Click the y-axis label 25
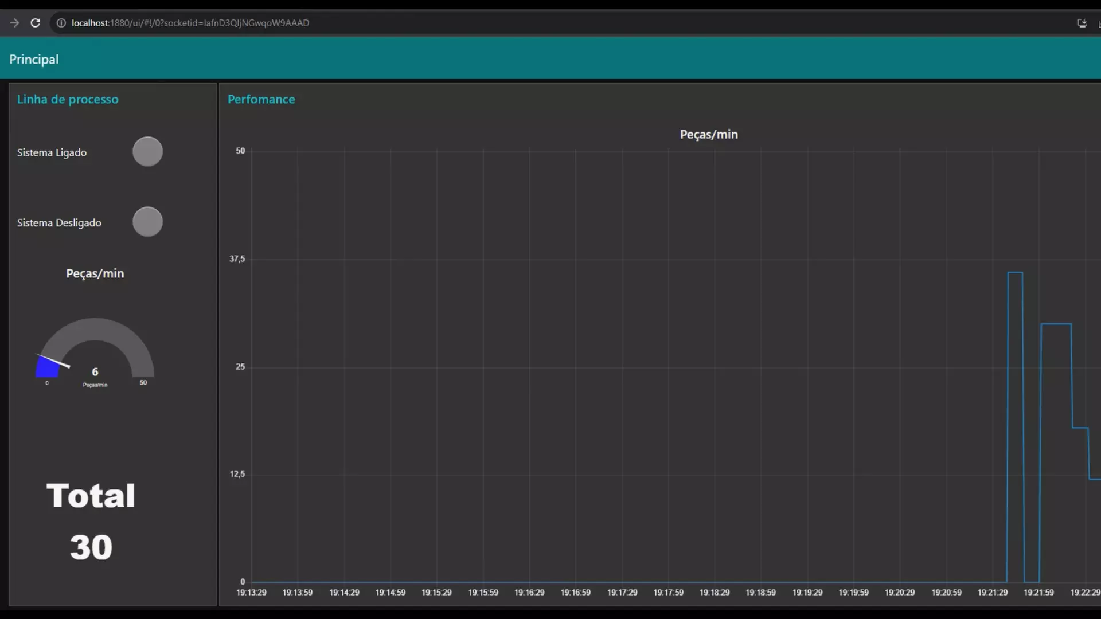 pos(240,367)
